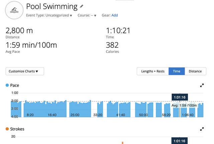
Task: Expand the Strokes chart to fullscreen
Action: point(202,129)
